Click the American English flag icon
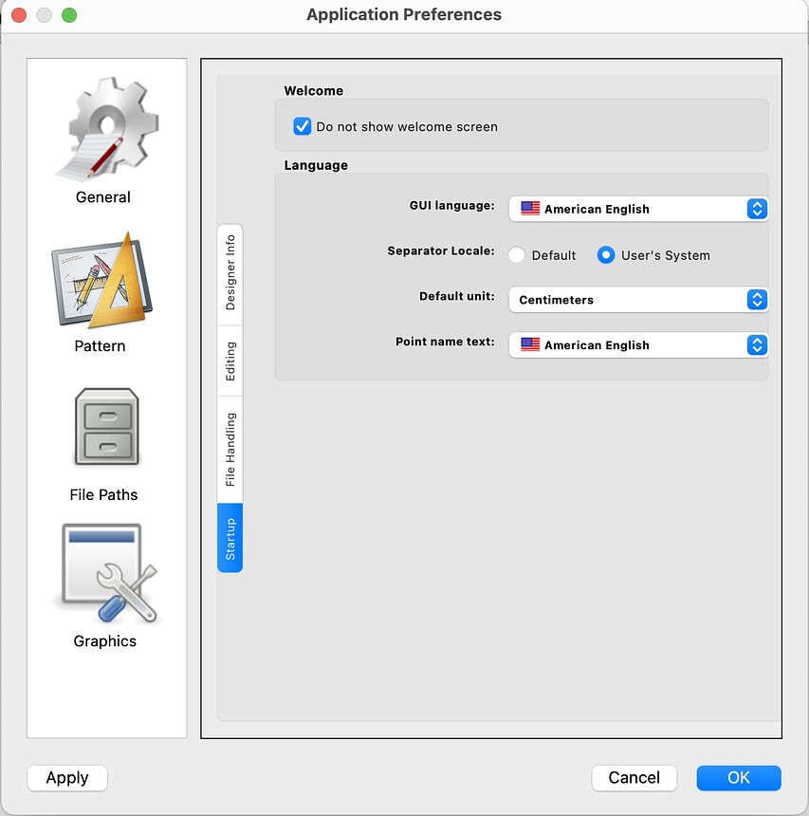This screenshot has width=809, height=816. pos(529,209)
